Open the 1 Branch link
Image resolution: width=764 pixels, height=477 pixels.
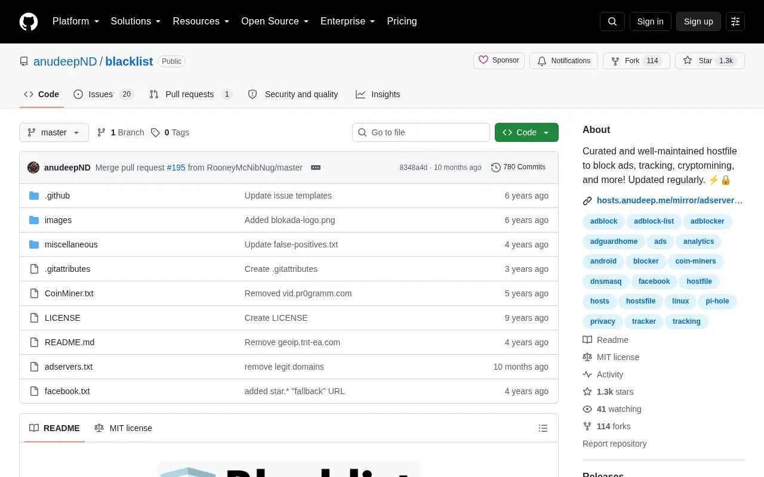pos(121,132)
